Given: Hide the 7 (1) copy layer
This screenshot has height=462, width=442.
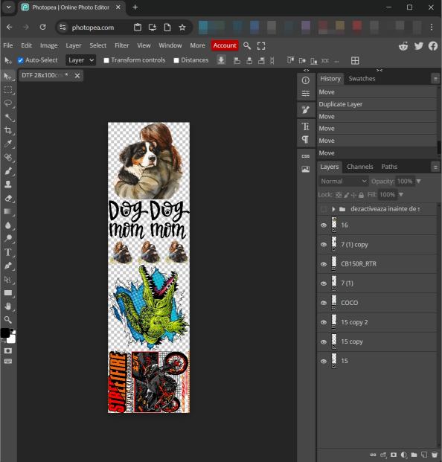Looking at the screenshot, I should (324, 245).
